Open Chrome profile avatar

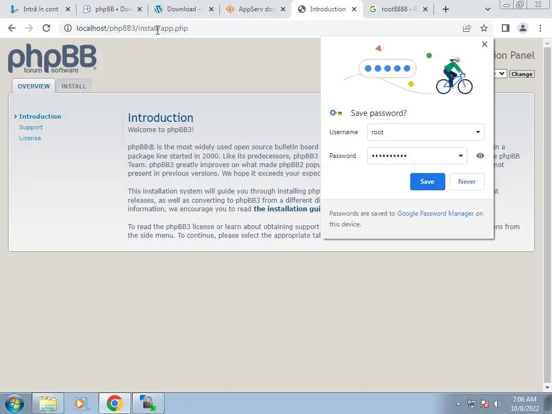523,28
